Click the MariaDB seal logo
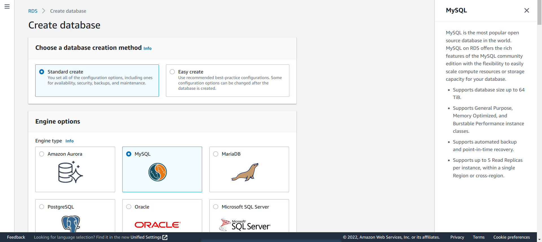The image size is (542, 242). [245, 172]
